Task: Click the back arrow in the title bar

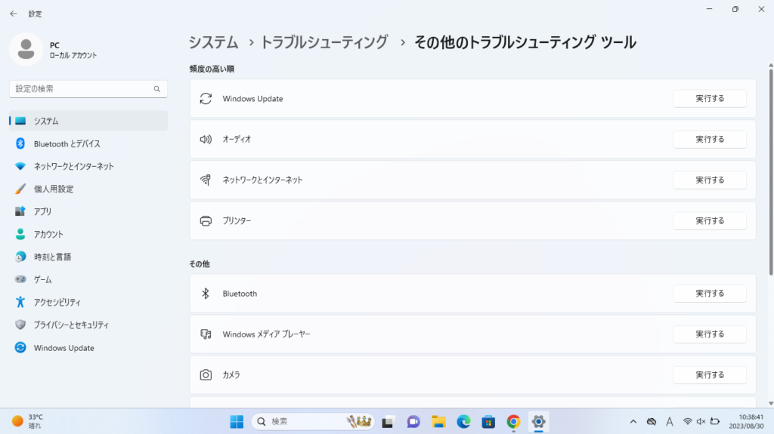Action: click(13, 14)
